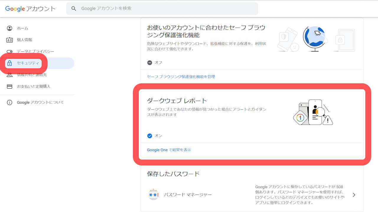
Task: Expand the パスワード マネージャー row chevron
Action: click(354, 194)
